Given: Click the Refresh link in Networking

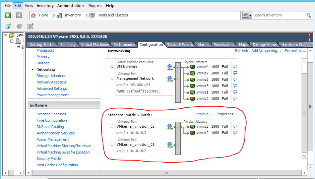Looking at the screenshot, I should 241,51.
